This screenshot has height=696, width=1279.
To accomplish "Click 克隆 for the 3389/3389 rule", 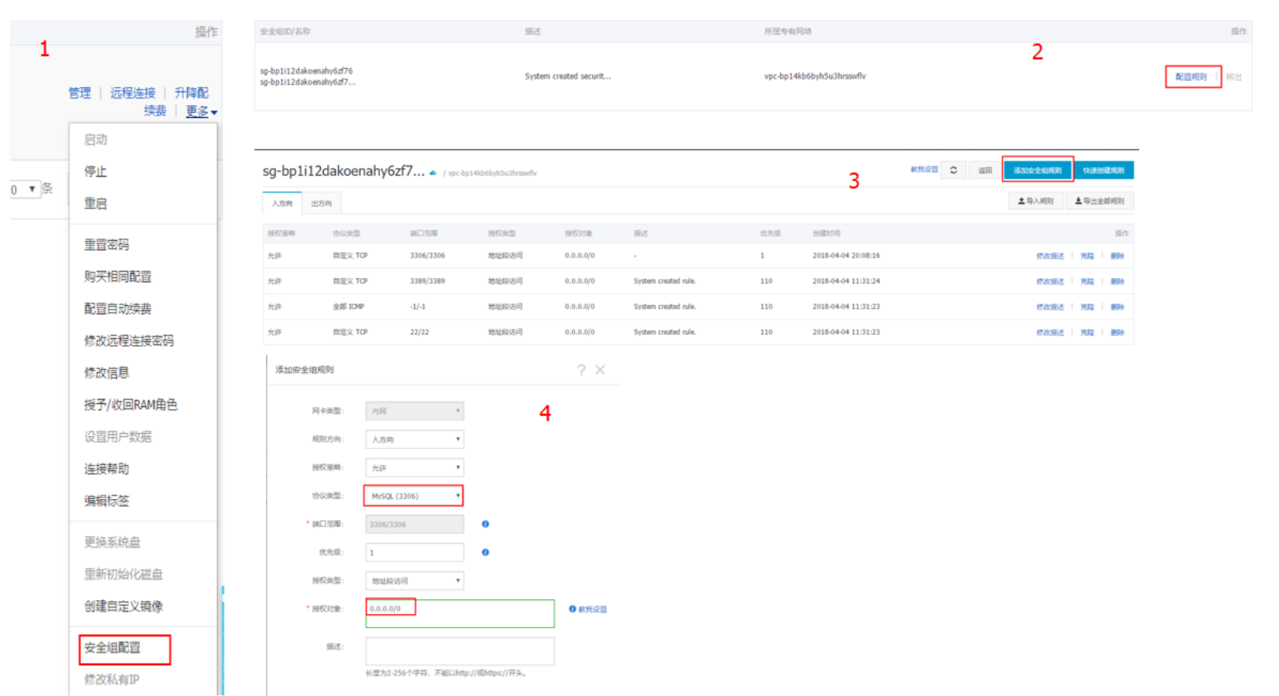I will pyautogui.click(x=1087, y=281).
